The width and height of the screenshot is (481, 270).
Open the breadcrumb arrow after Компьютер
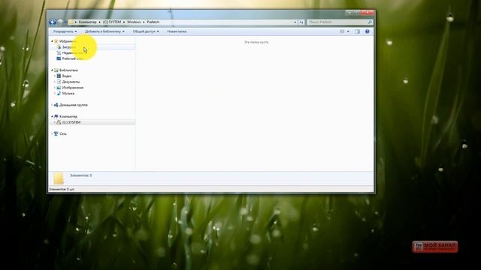[99, 22]
